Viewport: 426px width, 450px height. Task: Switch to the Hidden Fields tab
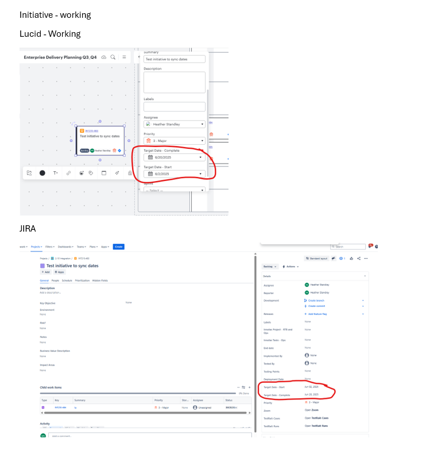(100, 280)
